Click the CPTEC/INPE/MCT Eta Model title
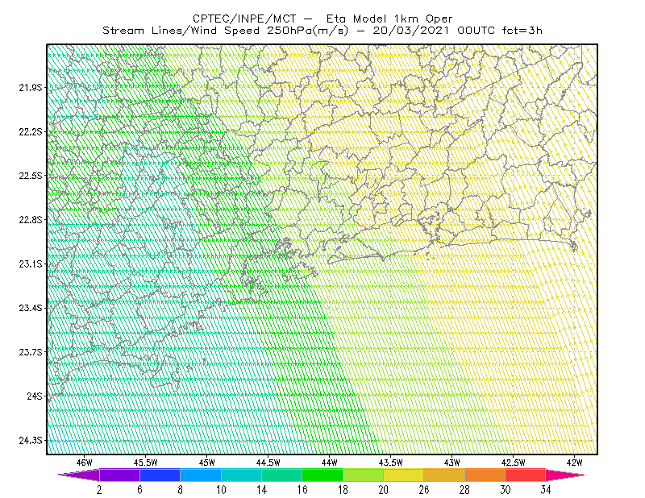Screen dimensions: 645x498 click(322, 19)
